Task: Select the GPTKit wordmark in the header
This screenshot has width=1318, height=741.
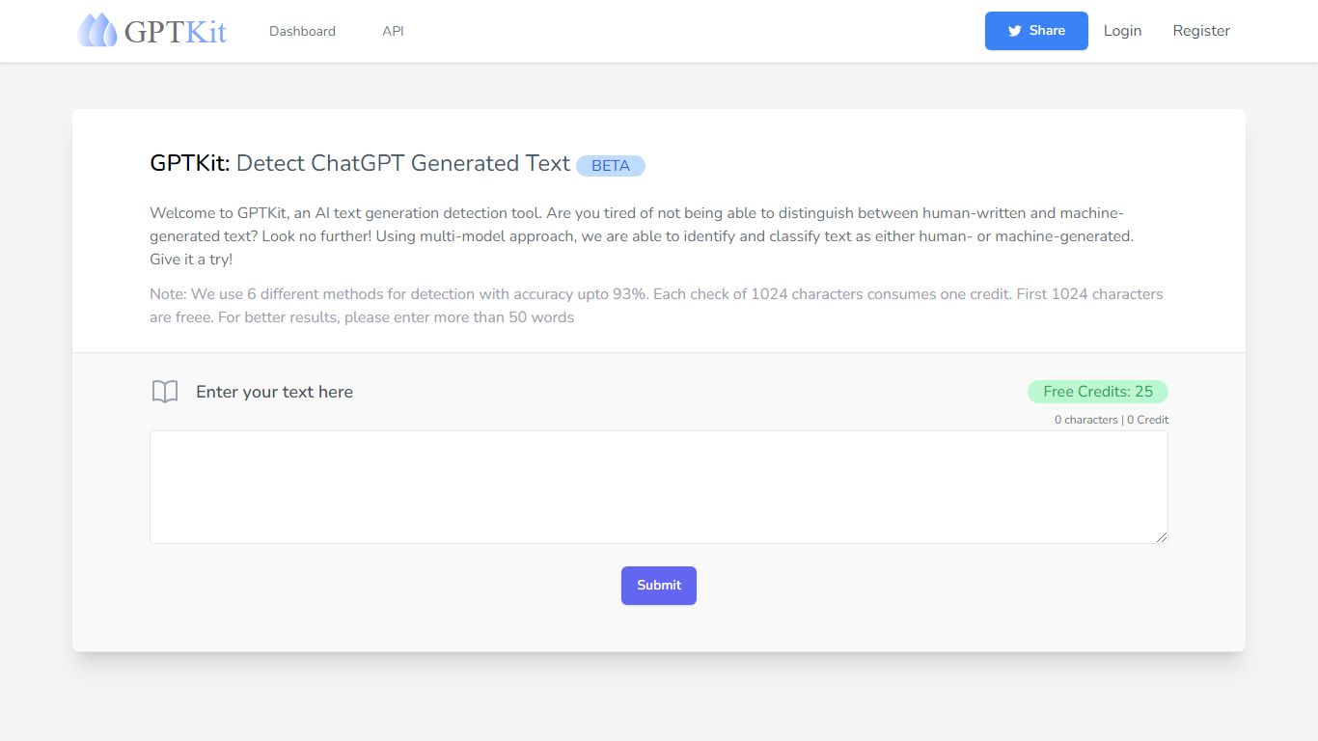Action: tap(175, 30)
